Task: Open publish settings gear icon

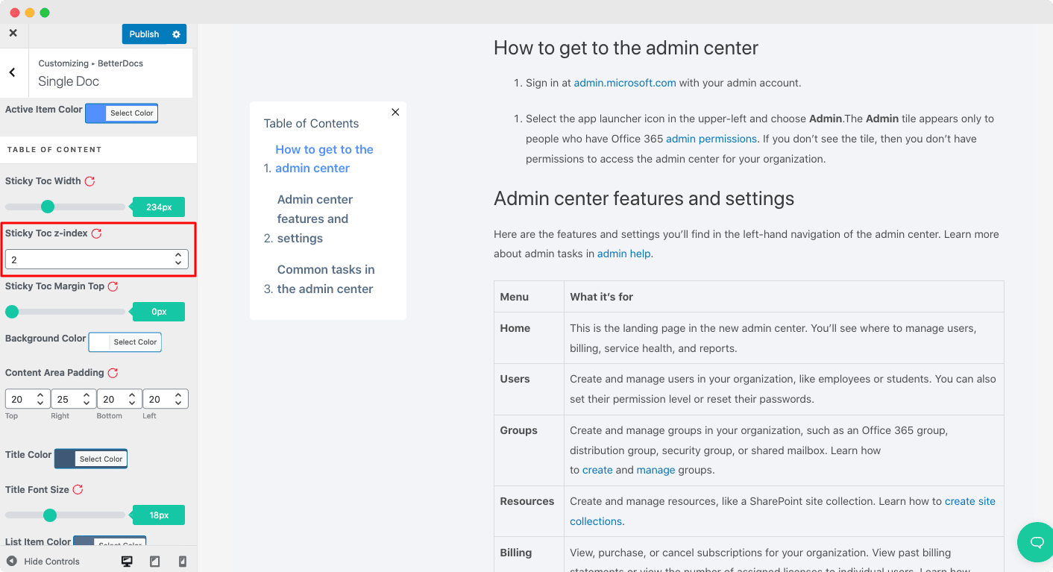Action: click(x=176, y=34)
